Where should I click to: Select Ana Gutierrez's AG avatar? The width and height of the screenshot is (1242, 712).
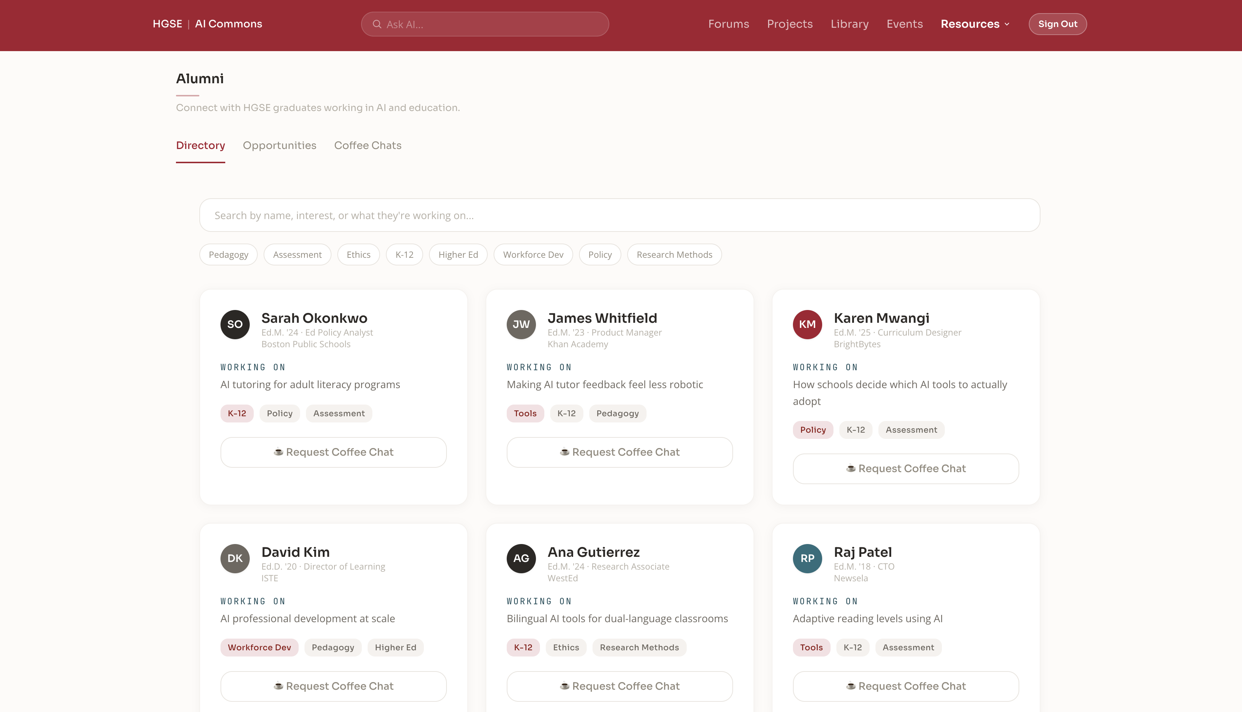(x=521, y=558)
